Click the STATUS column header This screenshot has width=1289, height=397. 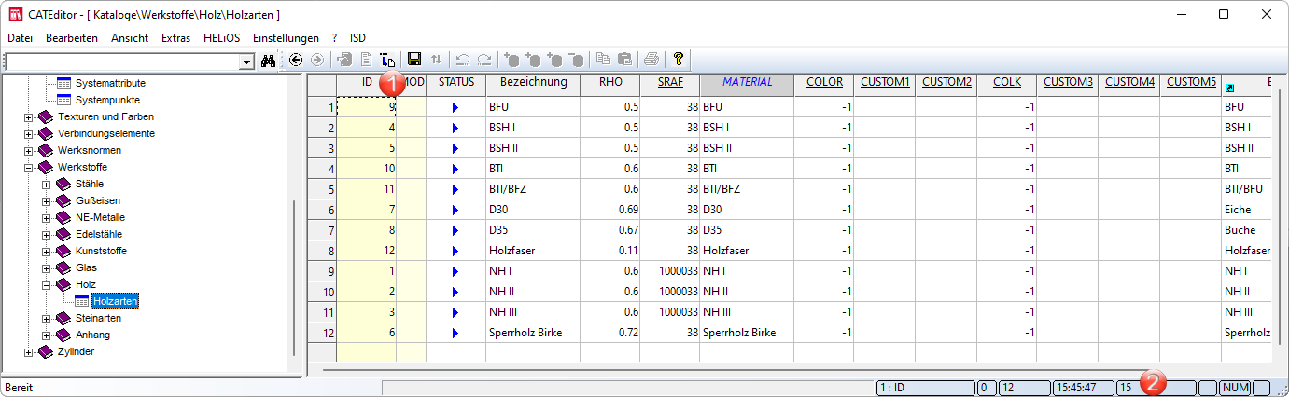coord(456,82)
